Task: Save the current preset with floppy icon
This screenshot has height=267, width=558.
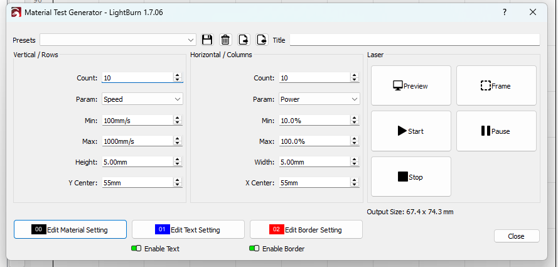Action: click(x=207, y=40)
